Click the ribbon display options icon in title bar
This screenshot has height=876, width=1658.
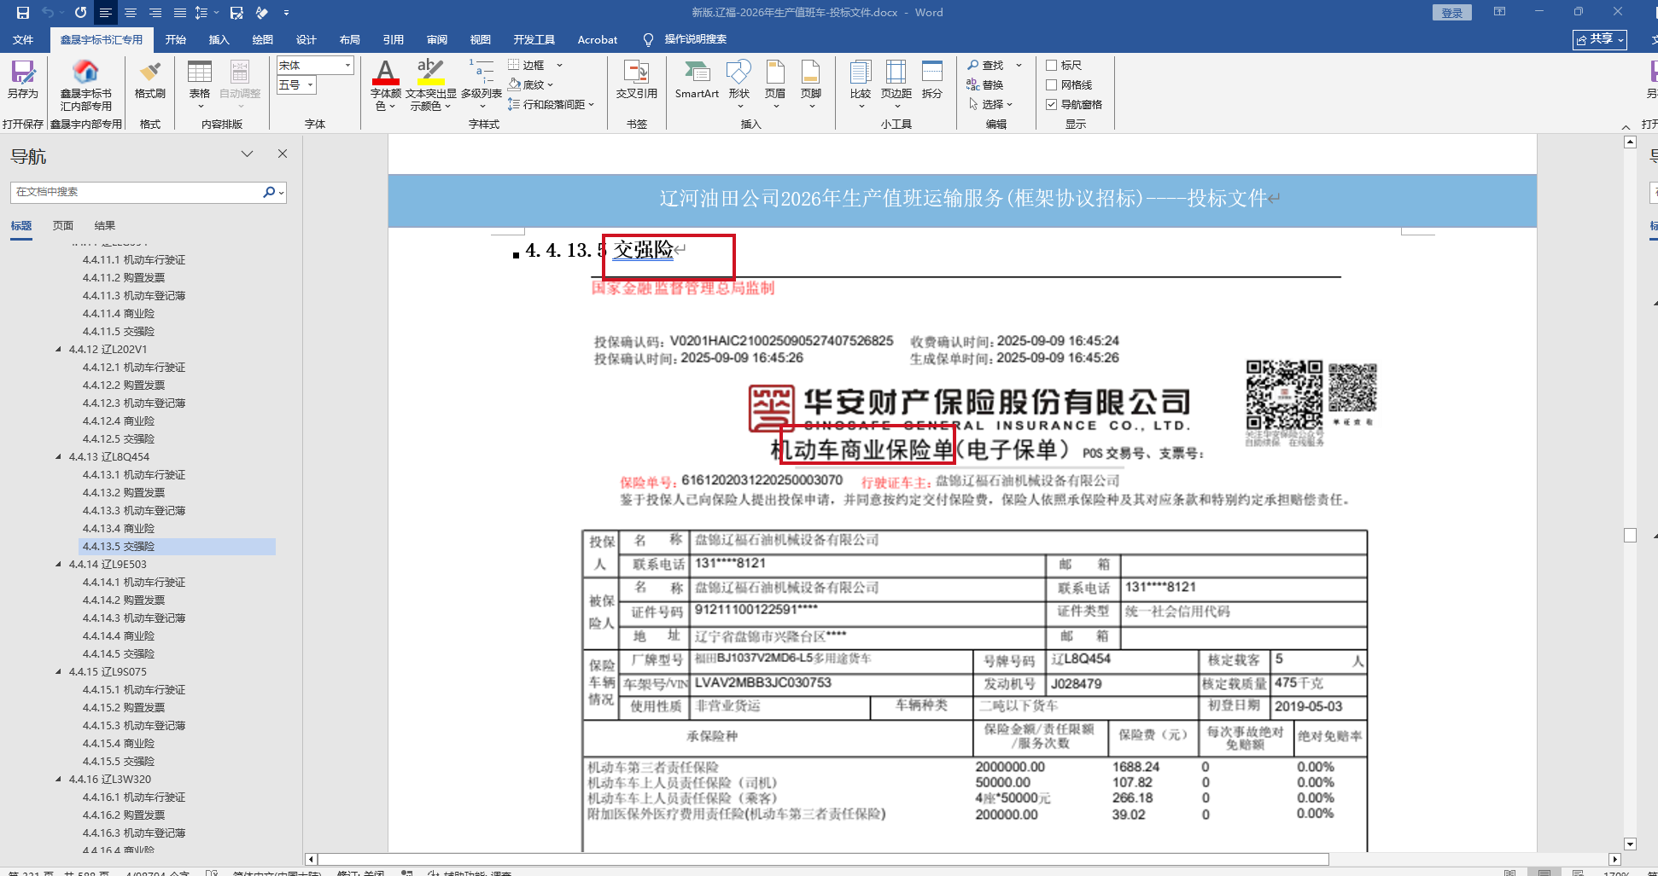pos(1499,12)
